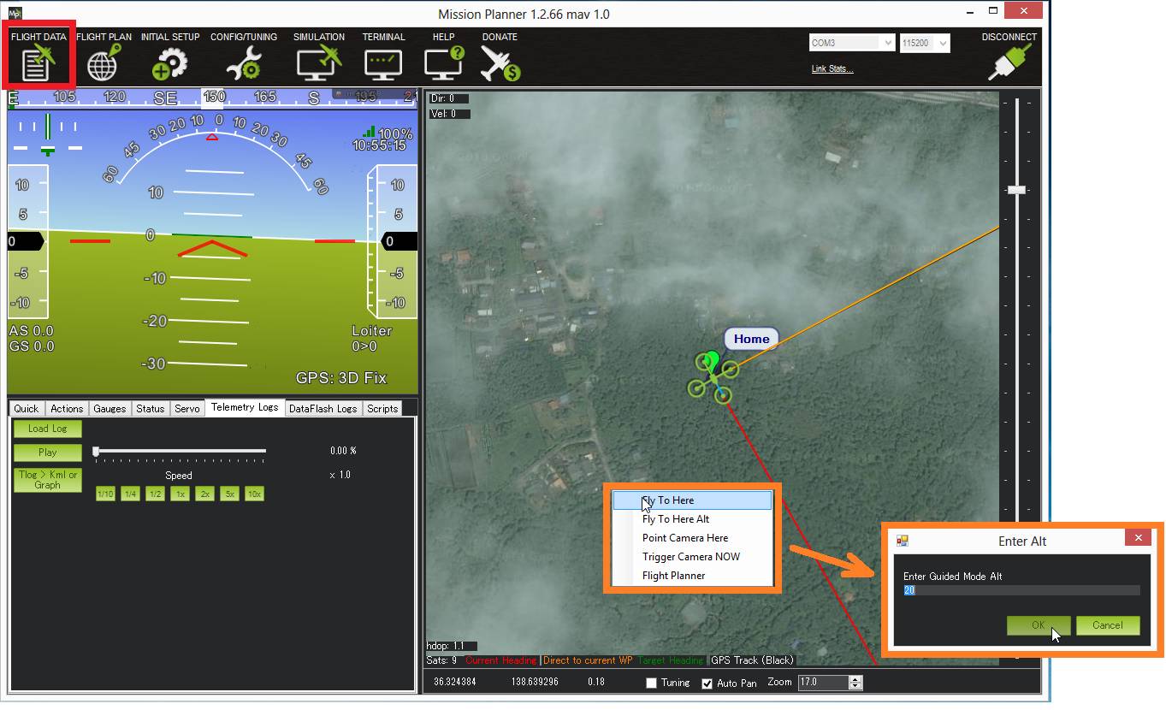Open the Simulation monitor icon

[x=318, y=62]
